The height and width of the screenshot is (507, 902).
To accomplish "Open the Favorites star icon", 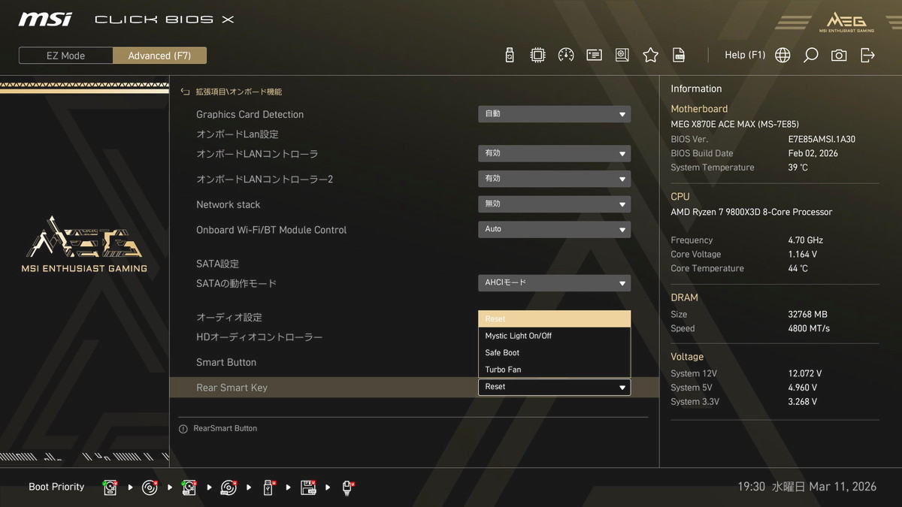I will pos(650,55).
